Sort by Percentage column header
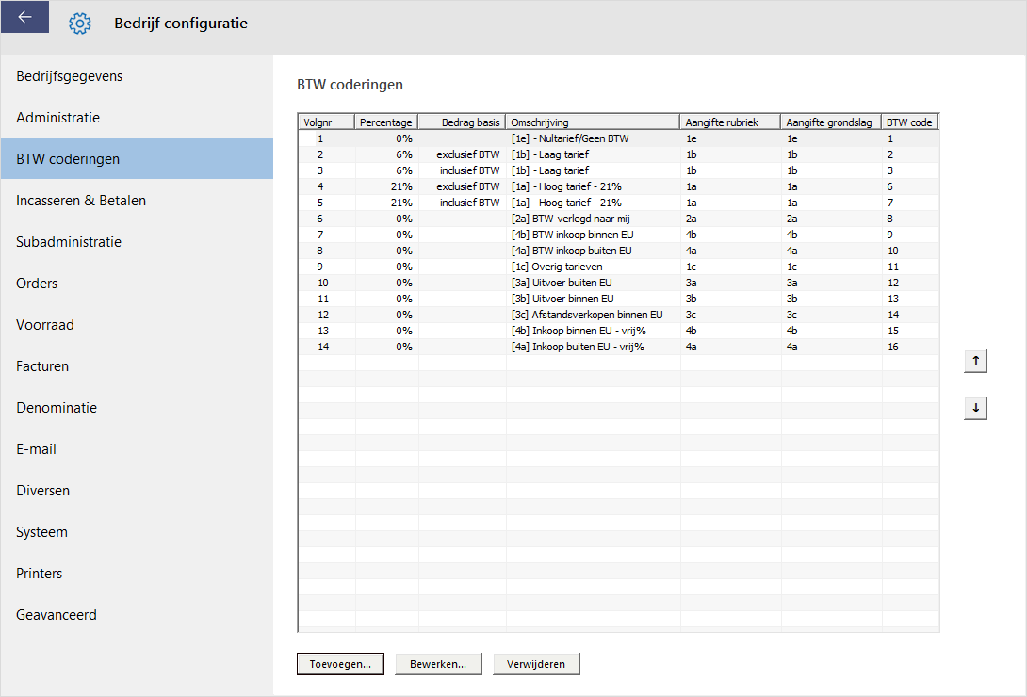The width and height of the screenshot is (1027, 697). click(385, 122)
